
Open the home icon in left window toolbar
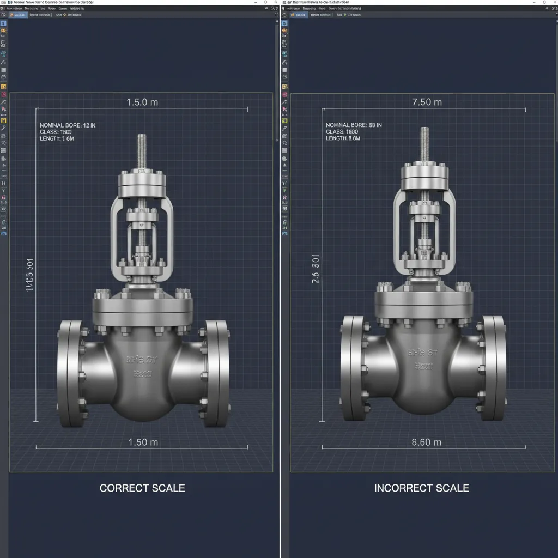point(3,15)
